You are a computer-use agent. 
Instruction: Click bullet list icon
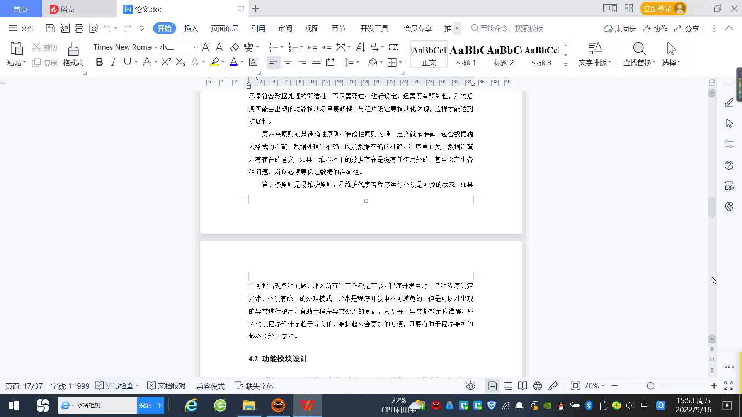[x=274, y=47]
